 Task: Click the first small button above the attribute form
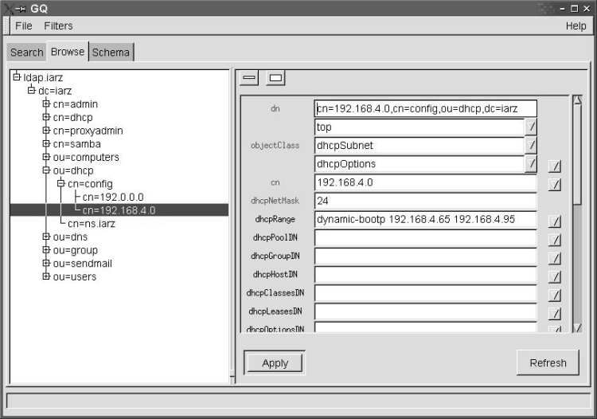click(249, 78)
